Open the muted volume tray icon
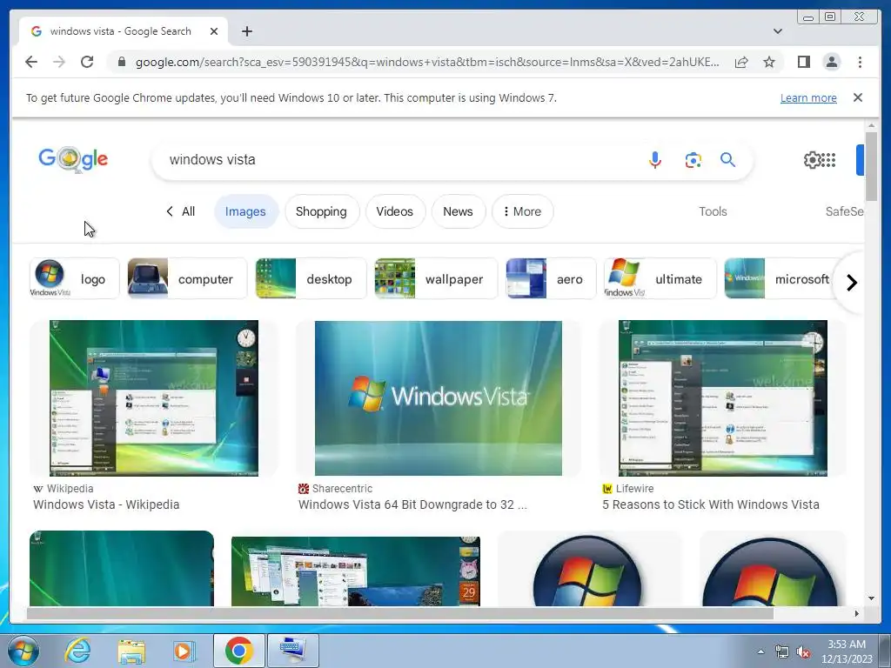Viewport: 891px width, 668px height. pos(803,652)
